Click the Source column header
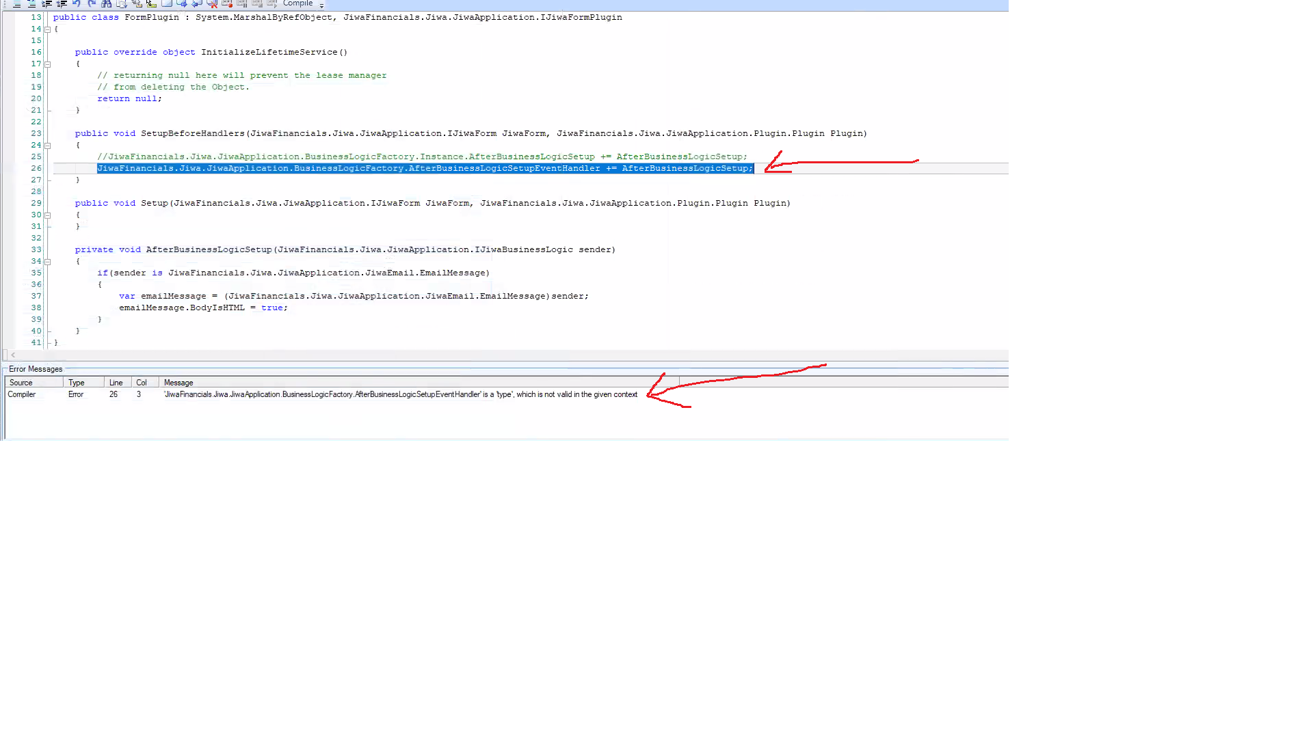This screenshot has width=1313, height=738. coord(21,383)
